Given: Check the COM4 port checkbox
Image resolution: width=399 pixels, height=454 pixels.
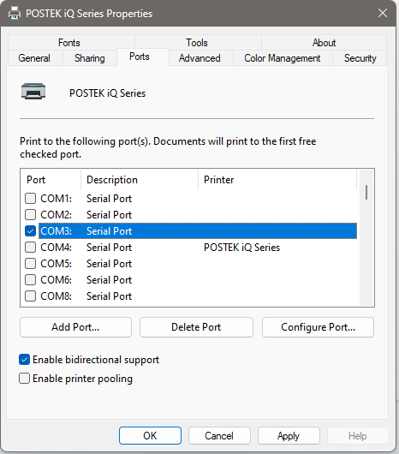Looking at the screenshot, I should point(30,248).
